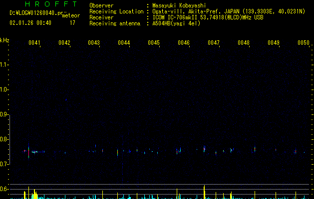Click the 0046 time marker
This screenshot has height=199, width=314.
pyautogui.click(x=184, y=43)
